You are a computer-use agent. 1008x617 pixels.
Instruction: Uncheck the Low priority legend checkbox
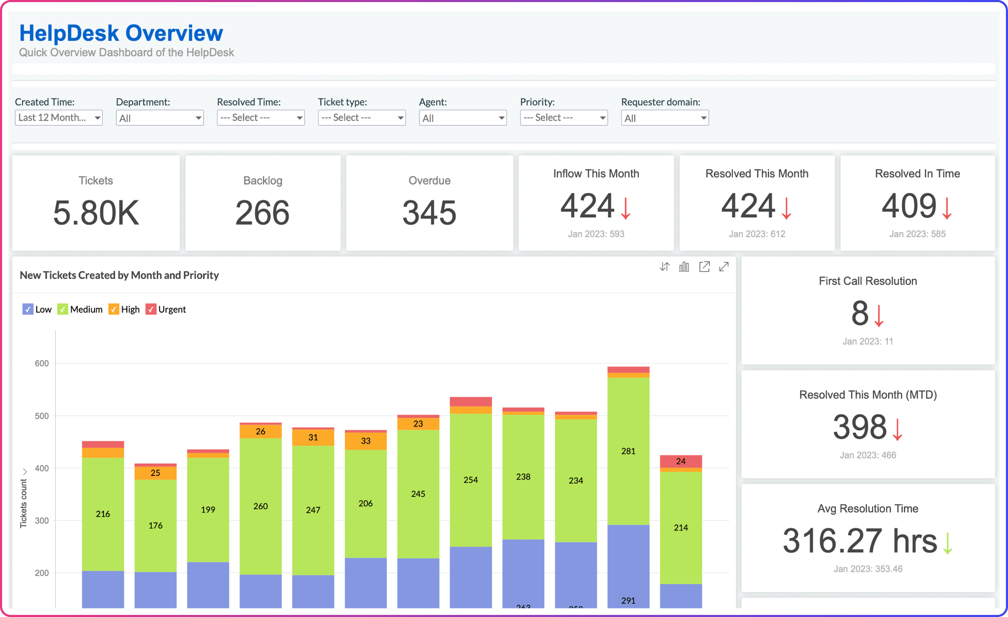click(x=28, y=309)
